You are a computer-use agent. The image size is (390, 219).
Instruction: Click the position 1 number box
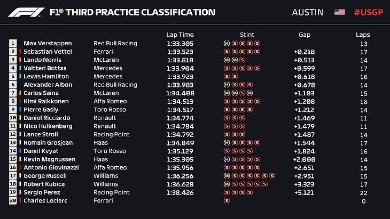[12, 43]
